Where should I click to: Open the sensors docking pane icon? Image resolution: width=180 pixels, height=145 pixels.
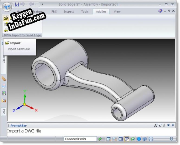point(4,93)
